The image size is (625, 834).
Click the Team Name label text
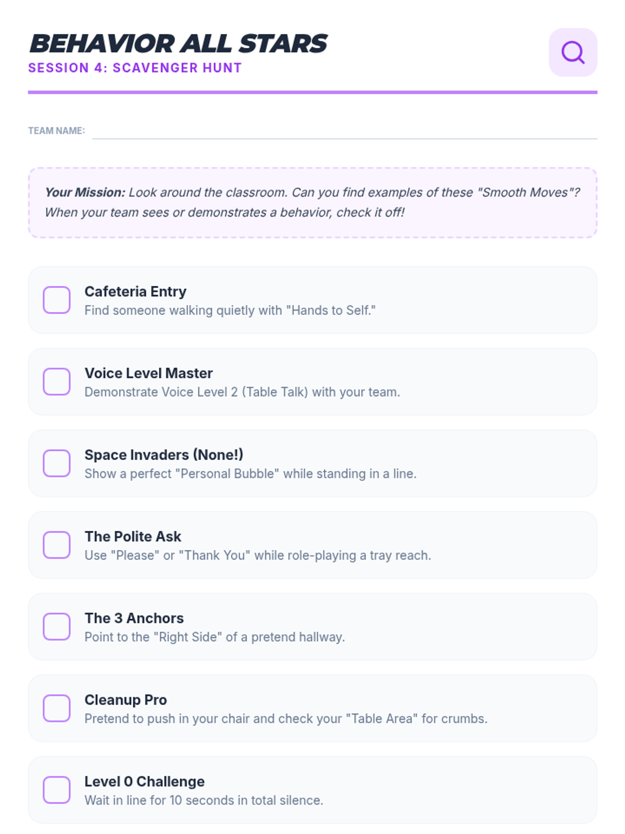(56, 131)
